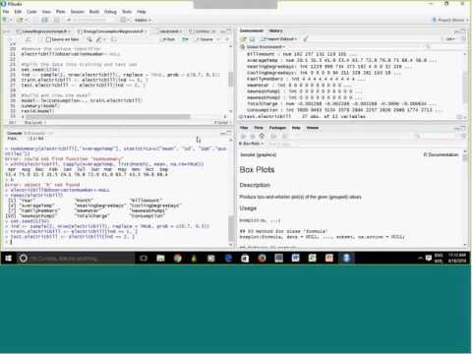Image resolution: width=472 pixels, height=354 pixels.
Task: Open the List view dropdown in Environment
Action: (450, 39)
